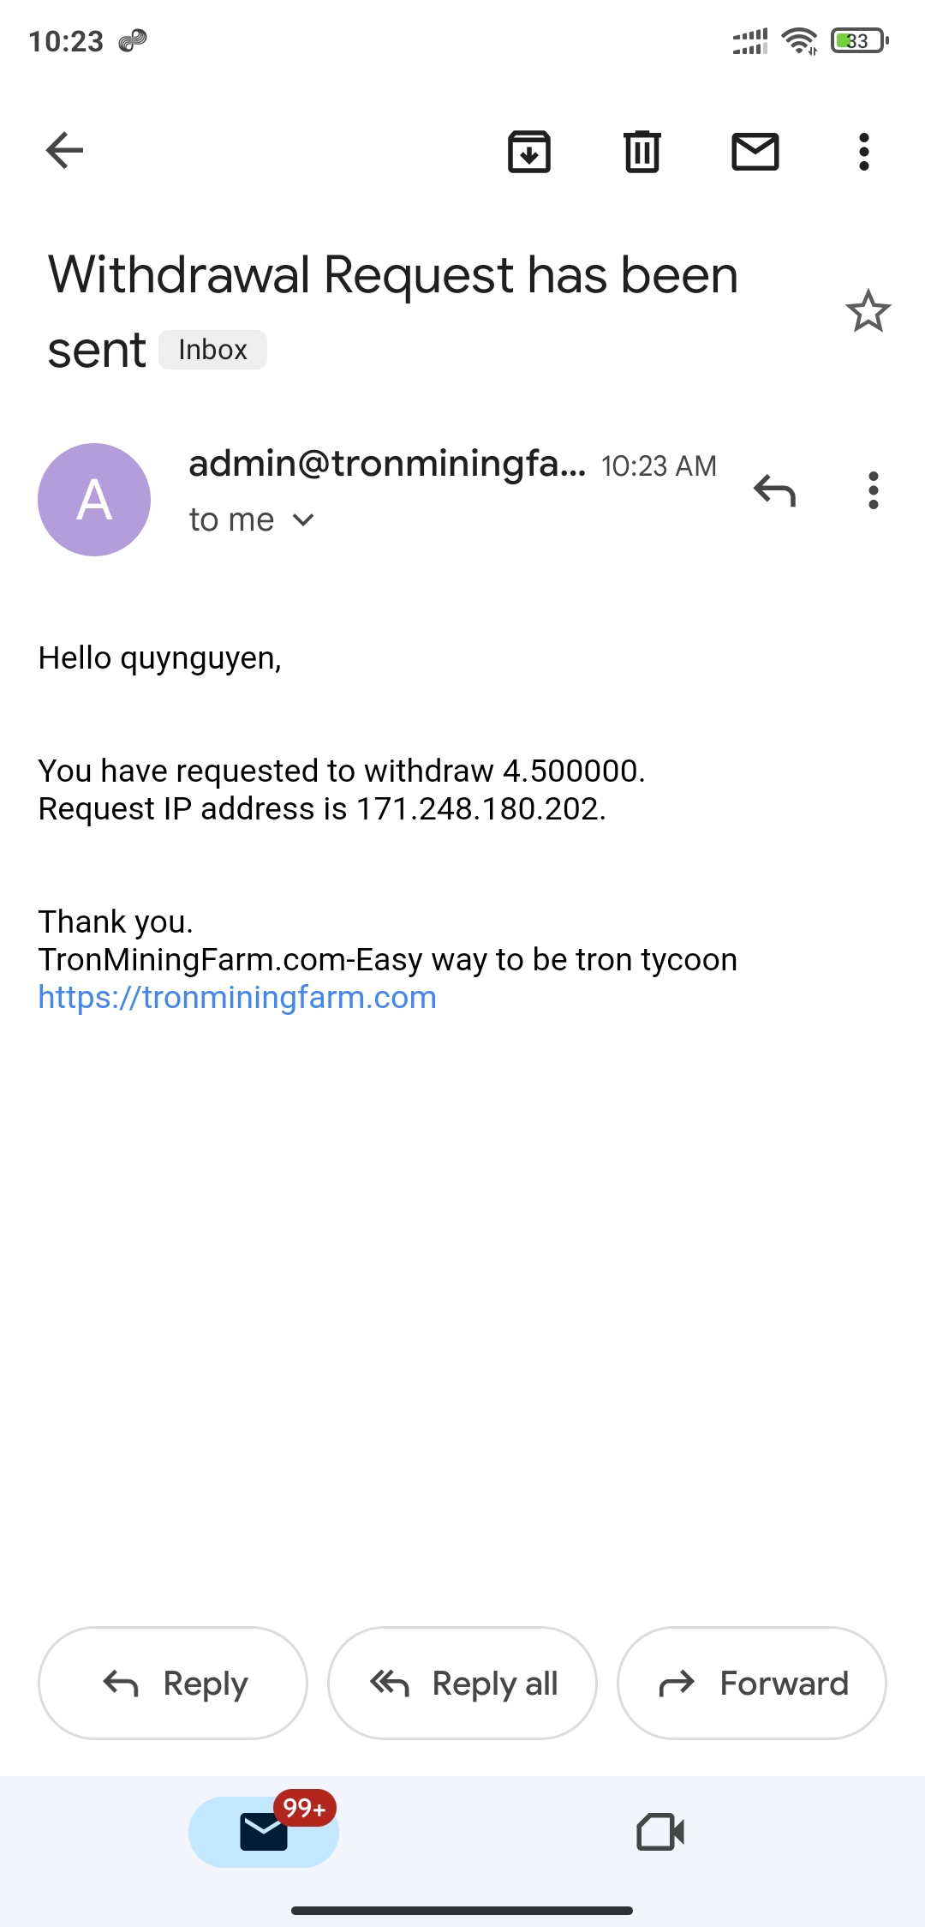This screenshot has width=925, height=1927.
Task: Open top toolbar overflow menu
Action: pos(863,152)
